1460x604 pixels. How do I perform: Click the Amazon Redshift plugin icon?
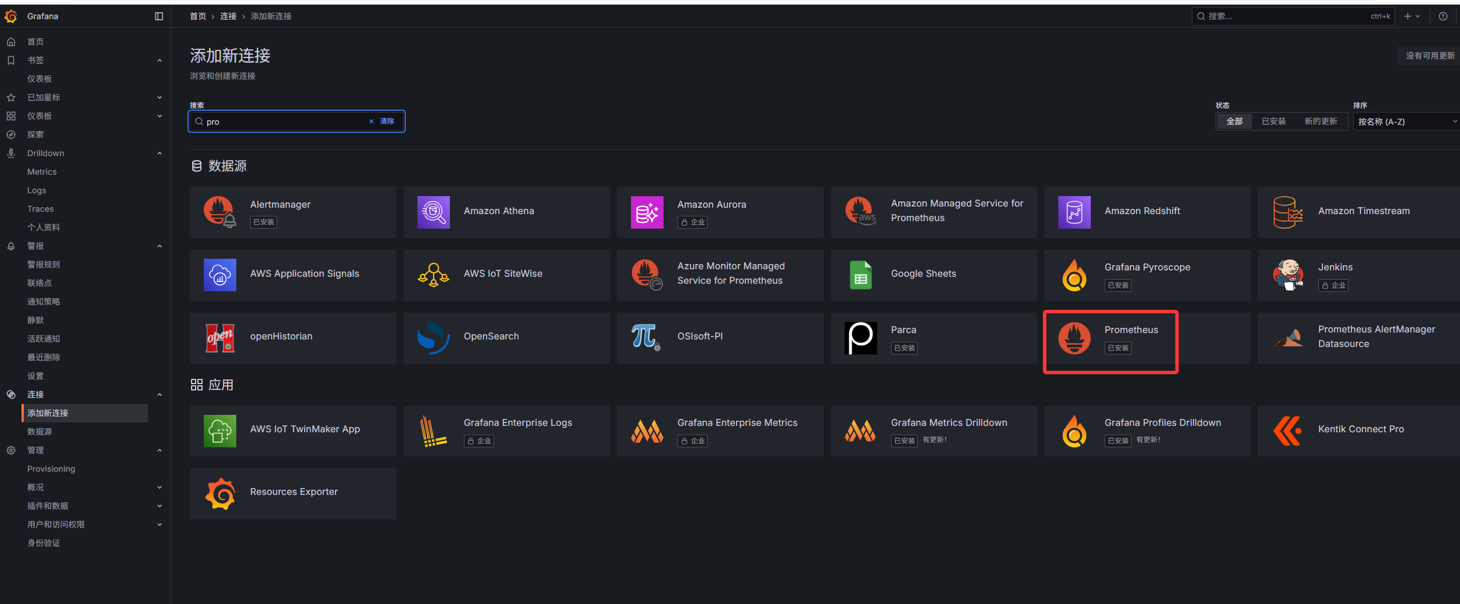tap(1075, 212)
